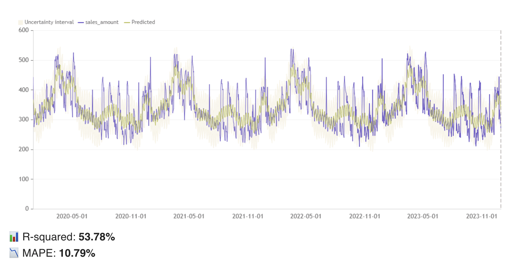Click the 2023-11-01 x-axis label
Image resolution: width=521 pixels, height=270 pixels.
pos(482,216)
